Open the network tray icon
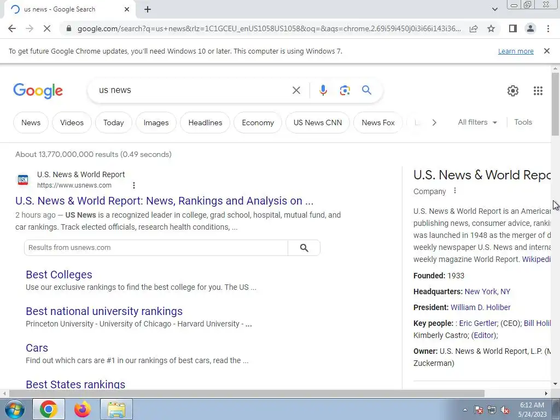The width and height of the screenshot is (560, 420). coord(492,410)
